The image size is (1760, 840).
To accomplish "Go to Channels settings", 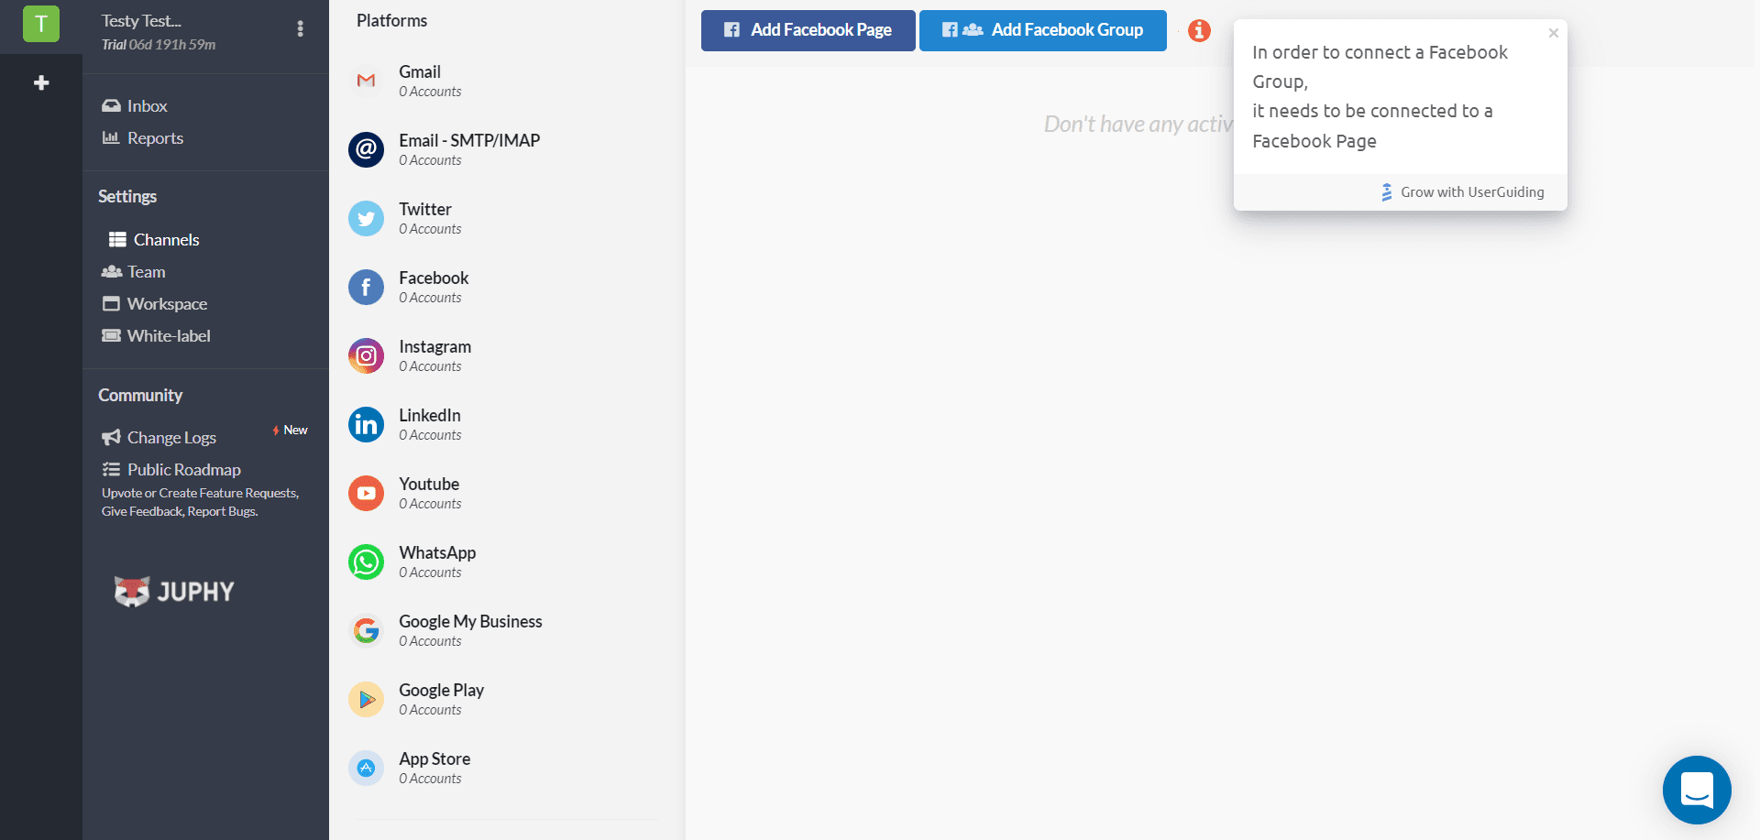I will point(154,240).
